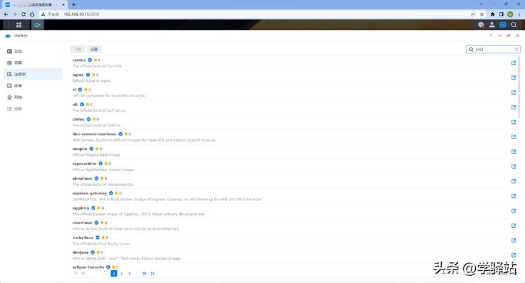Screen dimensions: 525x283
Task: Click the DSM main menu grid icon
Action: point(19,25)
